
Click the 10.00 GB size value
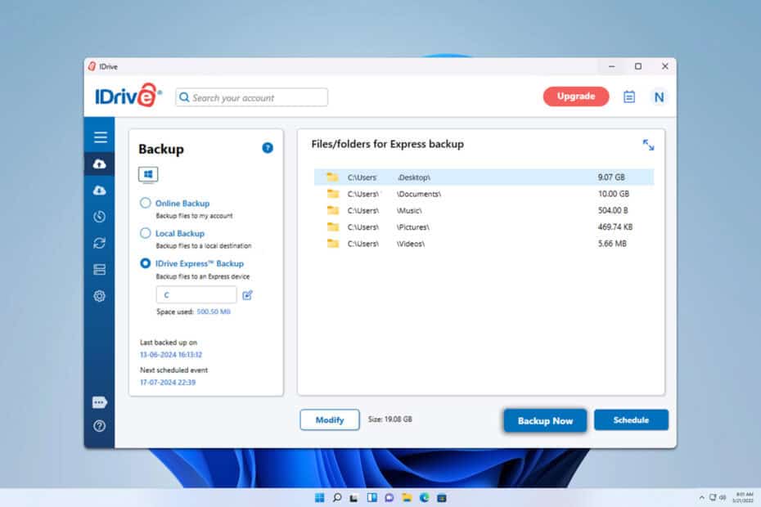point(614,194)
